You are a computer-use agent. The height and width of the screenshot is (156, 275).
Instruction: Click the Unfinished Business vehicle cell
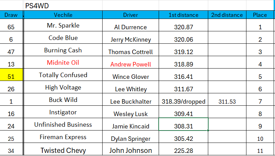click(63, 125)
